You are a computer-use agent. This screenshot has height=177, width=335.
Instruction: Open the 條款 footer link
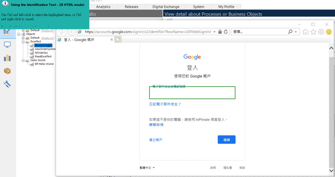pos(242,168)
